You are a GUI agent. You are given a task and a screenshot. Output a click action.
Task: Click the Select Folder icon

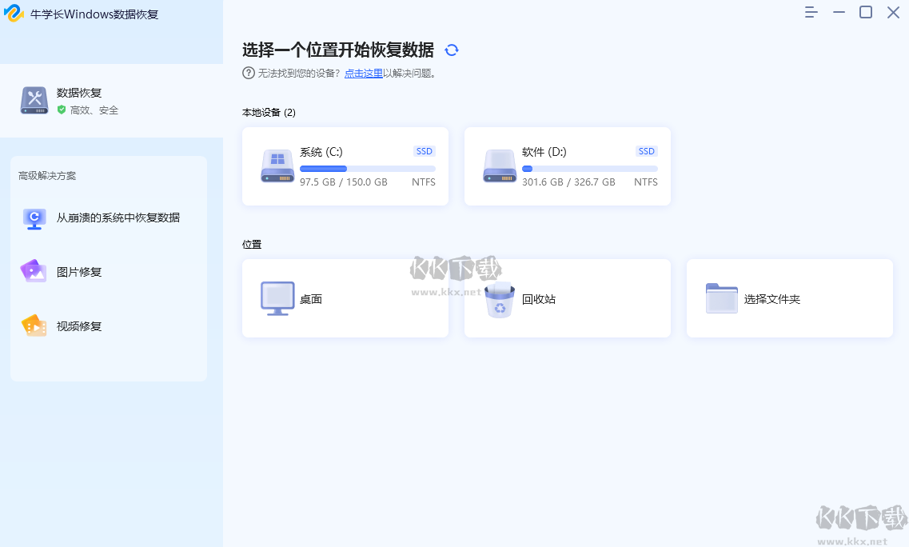pyautogui.click(x=721, y=298)
